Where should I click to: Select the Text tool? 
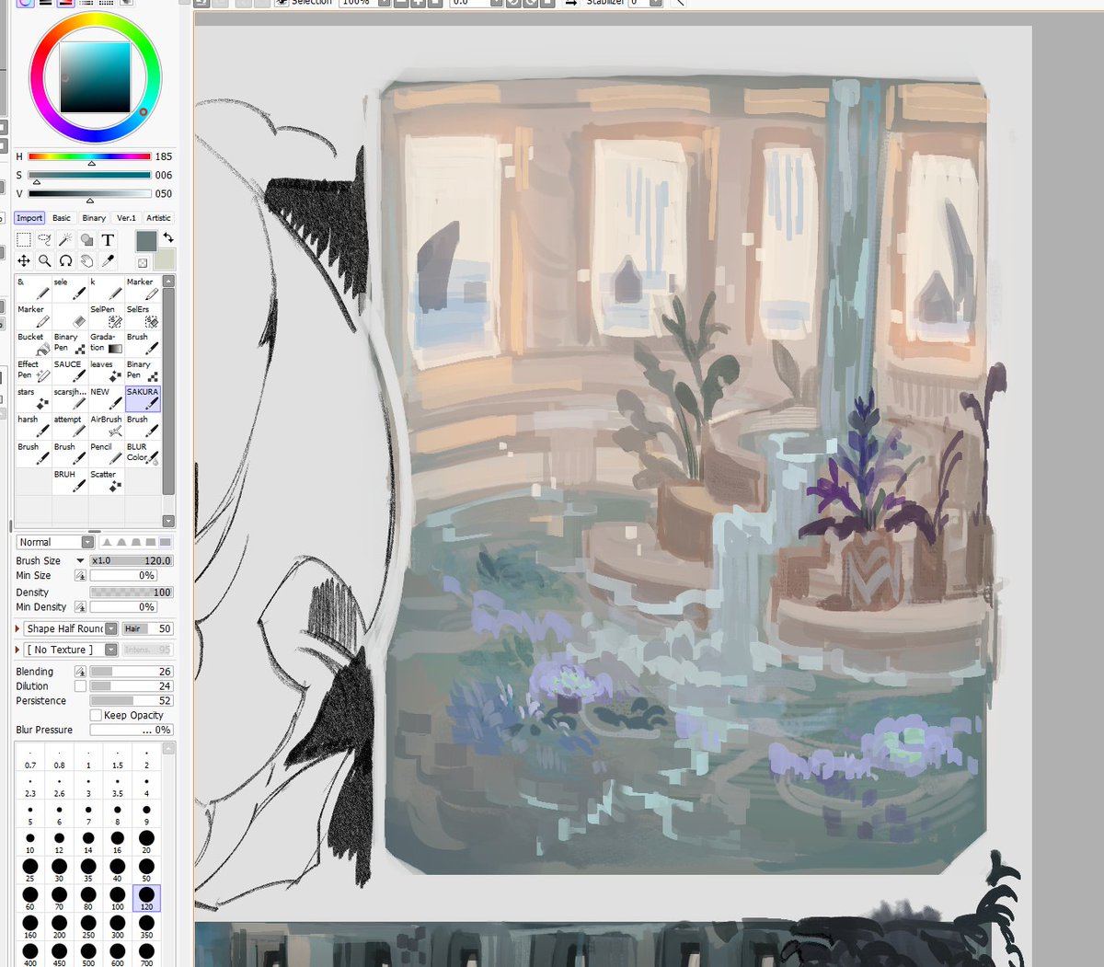click(108, 240)
